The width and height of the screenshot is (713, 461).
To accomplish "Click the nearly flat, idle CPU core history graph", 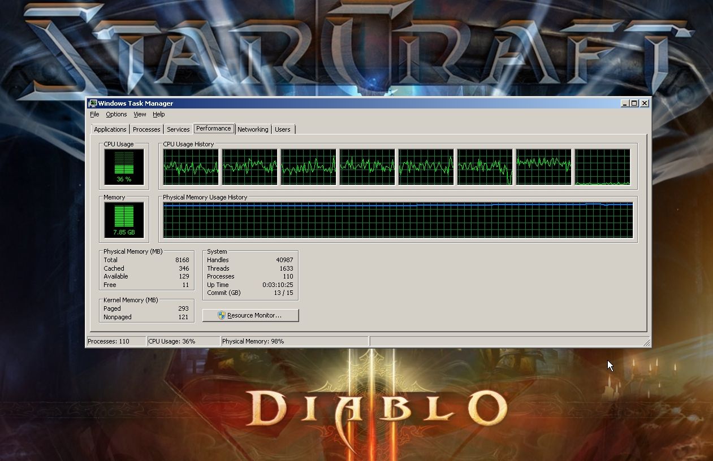I will 603,167.
